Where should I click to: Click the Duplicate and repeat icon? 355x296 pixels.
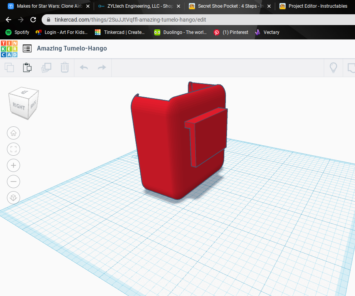click(x=46, y=67)
